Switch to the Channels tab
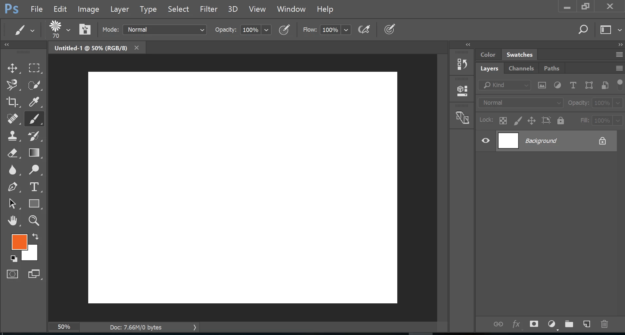Image resolution: width=625 pixels, height=335 pixels. 521,68
